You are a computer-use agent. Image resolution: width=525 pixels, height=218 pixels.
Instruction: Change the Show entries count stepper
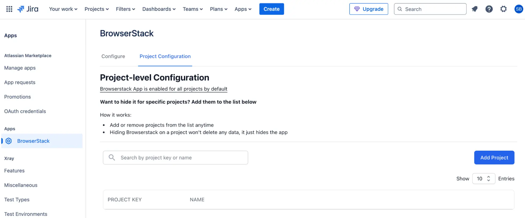tap(488, 179)
